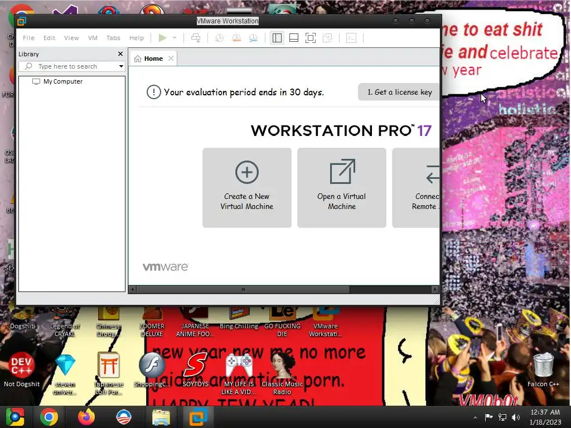Open MY LIFE IS LIKE A VID... icon

(x=239, y=374)
